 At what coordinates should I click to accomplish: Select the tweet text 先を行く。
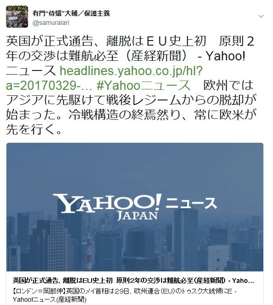(x=34, y=129)
